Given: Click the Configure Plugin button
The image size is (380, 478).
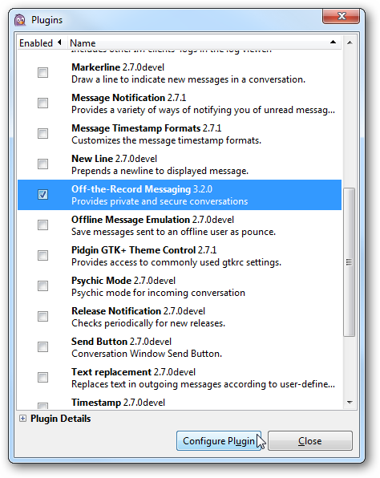Looking at the screenshot, I should (219, 440).
